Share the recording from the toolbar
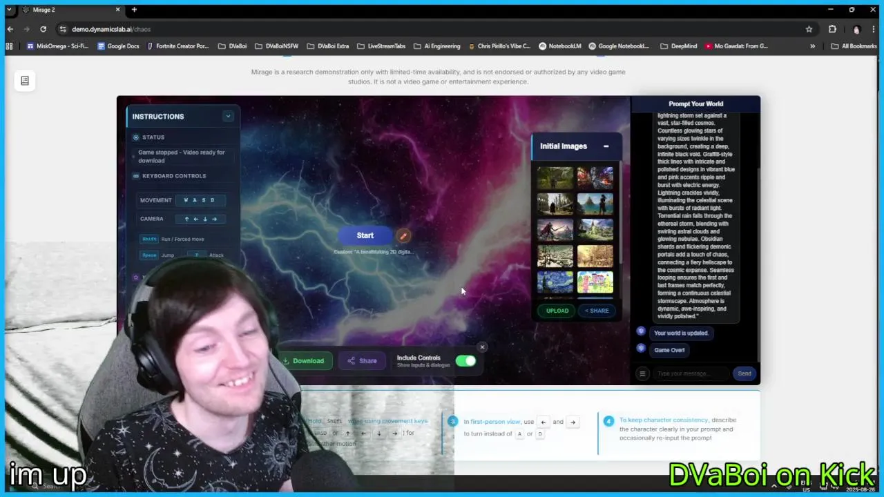884x497 pixels. (x=362, y=360)
